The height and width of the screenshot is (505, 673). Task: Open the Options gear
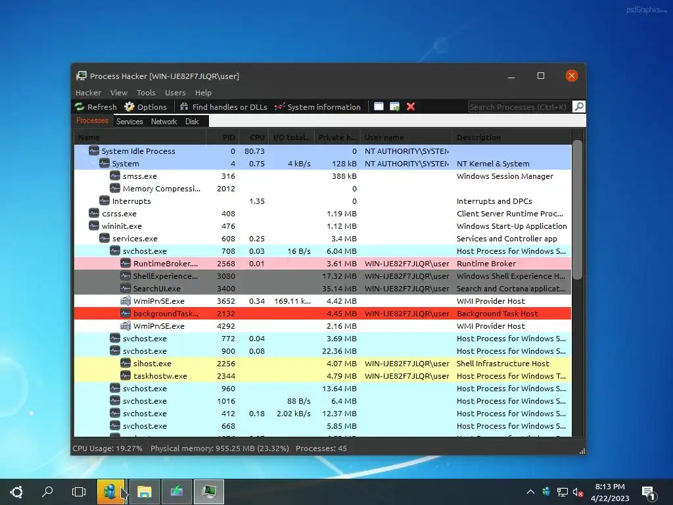pyautogui.click(x=145, y=107)
